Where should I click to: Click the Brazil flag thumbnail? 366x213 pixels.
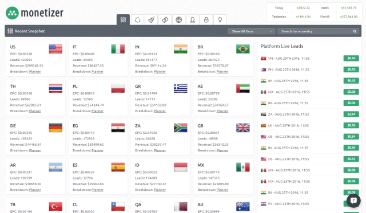(242, 49)
